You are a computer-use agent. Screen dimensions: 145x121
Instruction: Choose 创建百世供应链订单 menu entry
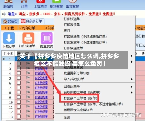pos(78,110)
